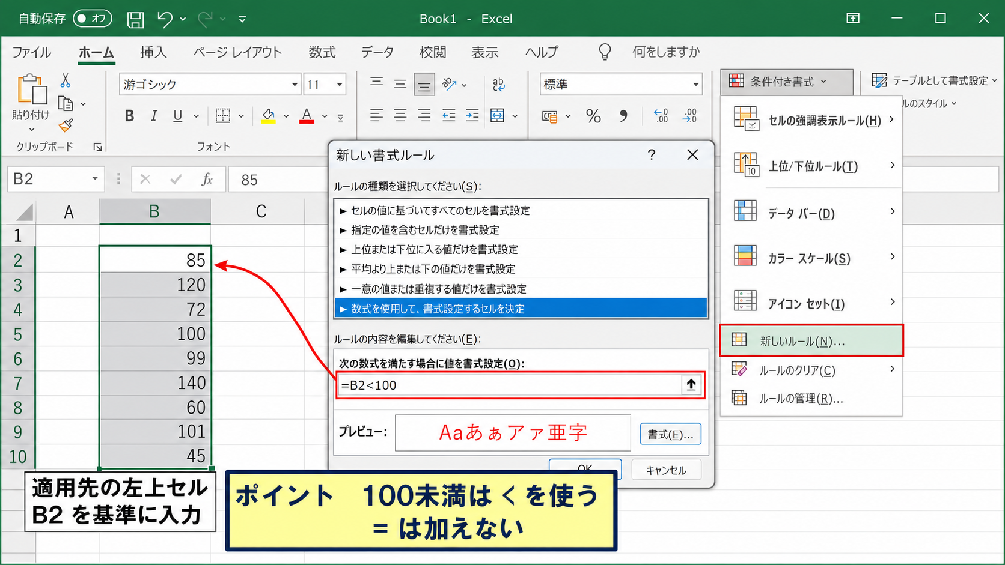Screen dimensions: 1005x565
Task: Open the number format dropdown showing 標準
Action: pyautogui.click(x=696, y=85)
